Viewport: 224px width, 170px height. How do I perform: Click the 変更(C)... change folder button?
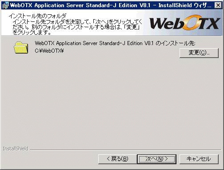199,53
